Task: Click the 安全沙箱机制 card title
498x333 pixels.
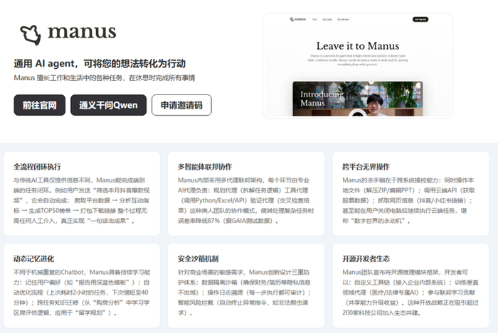Action: coord(198,258)
